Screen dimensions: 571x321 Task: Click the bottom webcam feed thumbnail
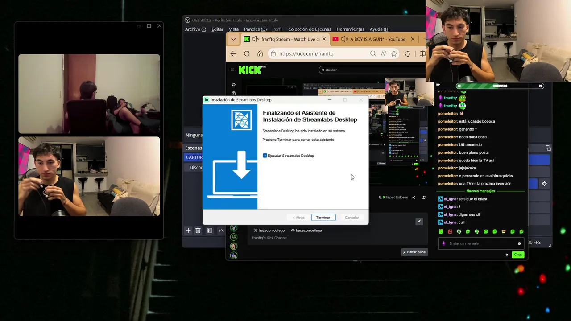coord(89,177)
